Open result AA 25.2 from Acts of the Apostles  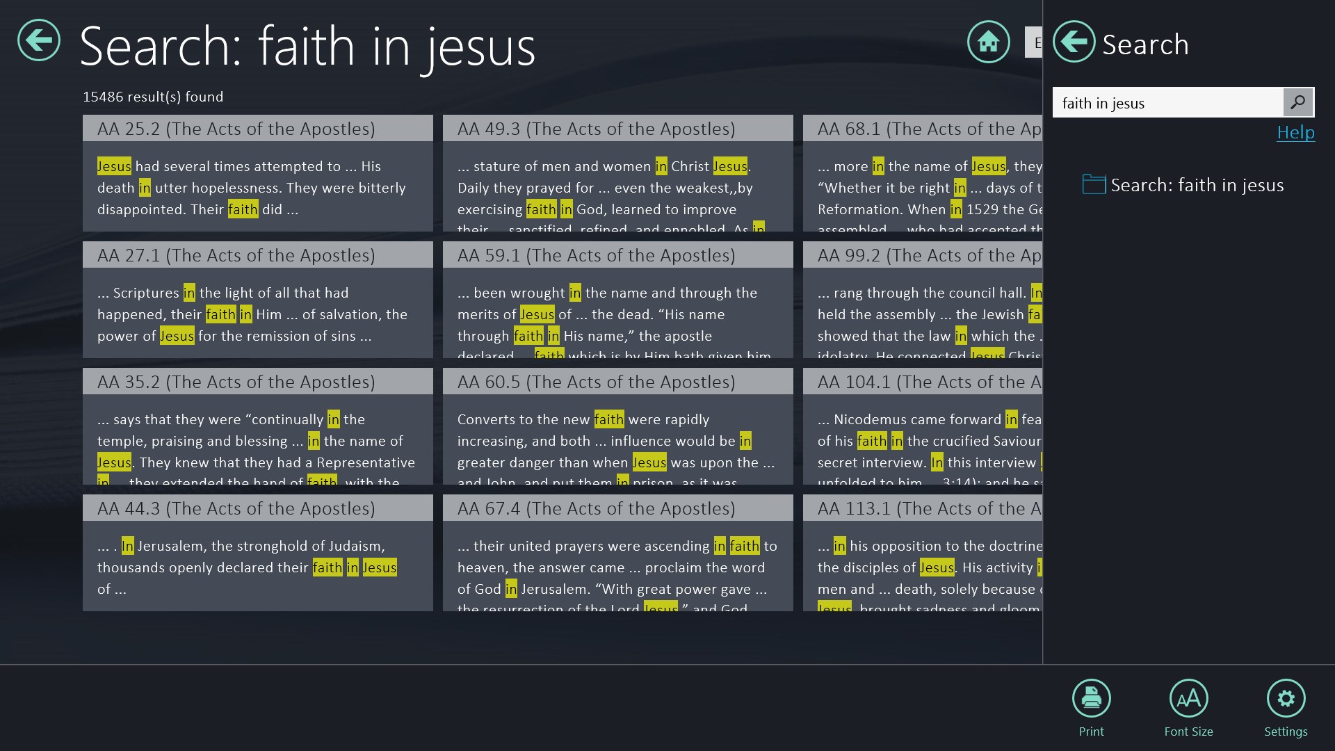257,174
